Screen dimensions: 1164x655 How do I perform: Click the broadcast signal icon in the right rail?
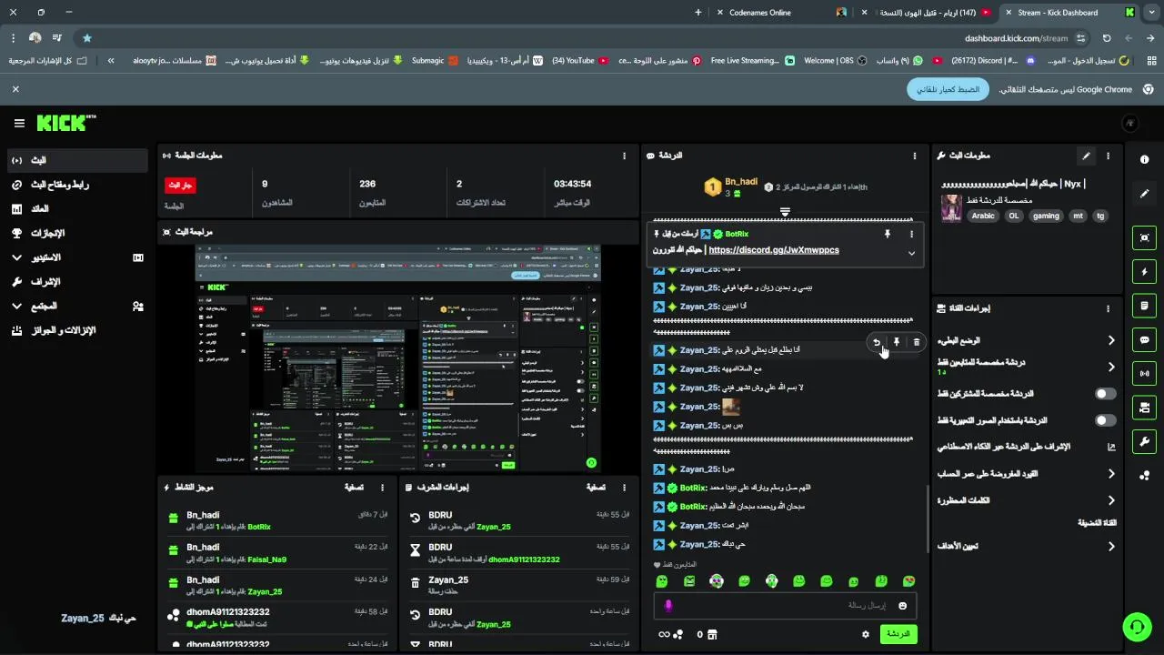point(1144,373)
